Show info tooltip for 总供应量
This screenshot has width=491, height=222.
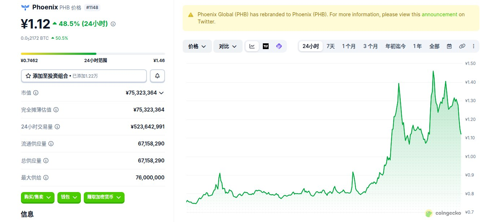point(46,161)
